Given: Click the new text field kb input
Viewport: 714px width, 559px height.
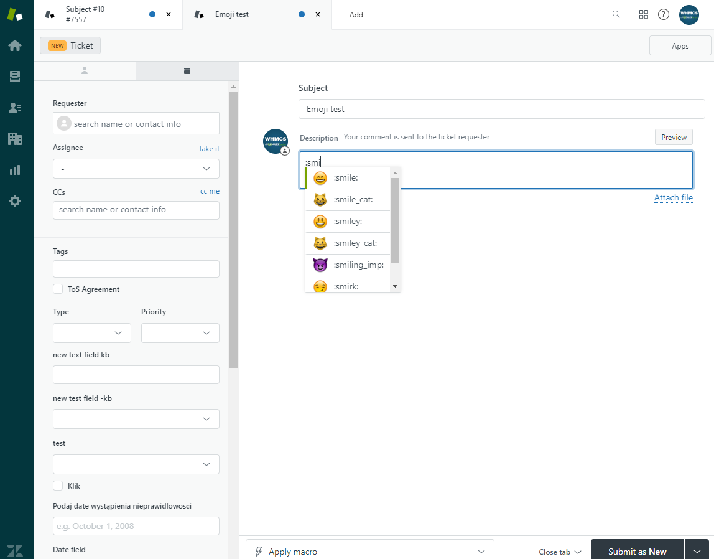Looking at the screenshot, I should click(136, 375).
